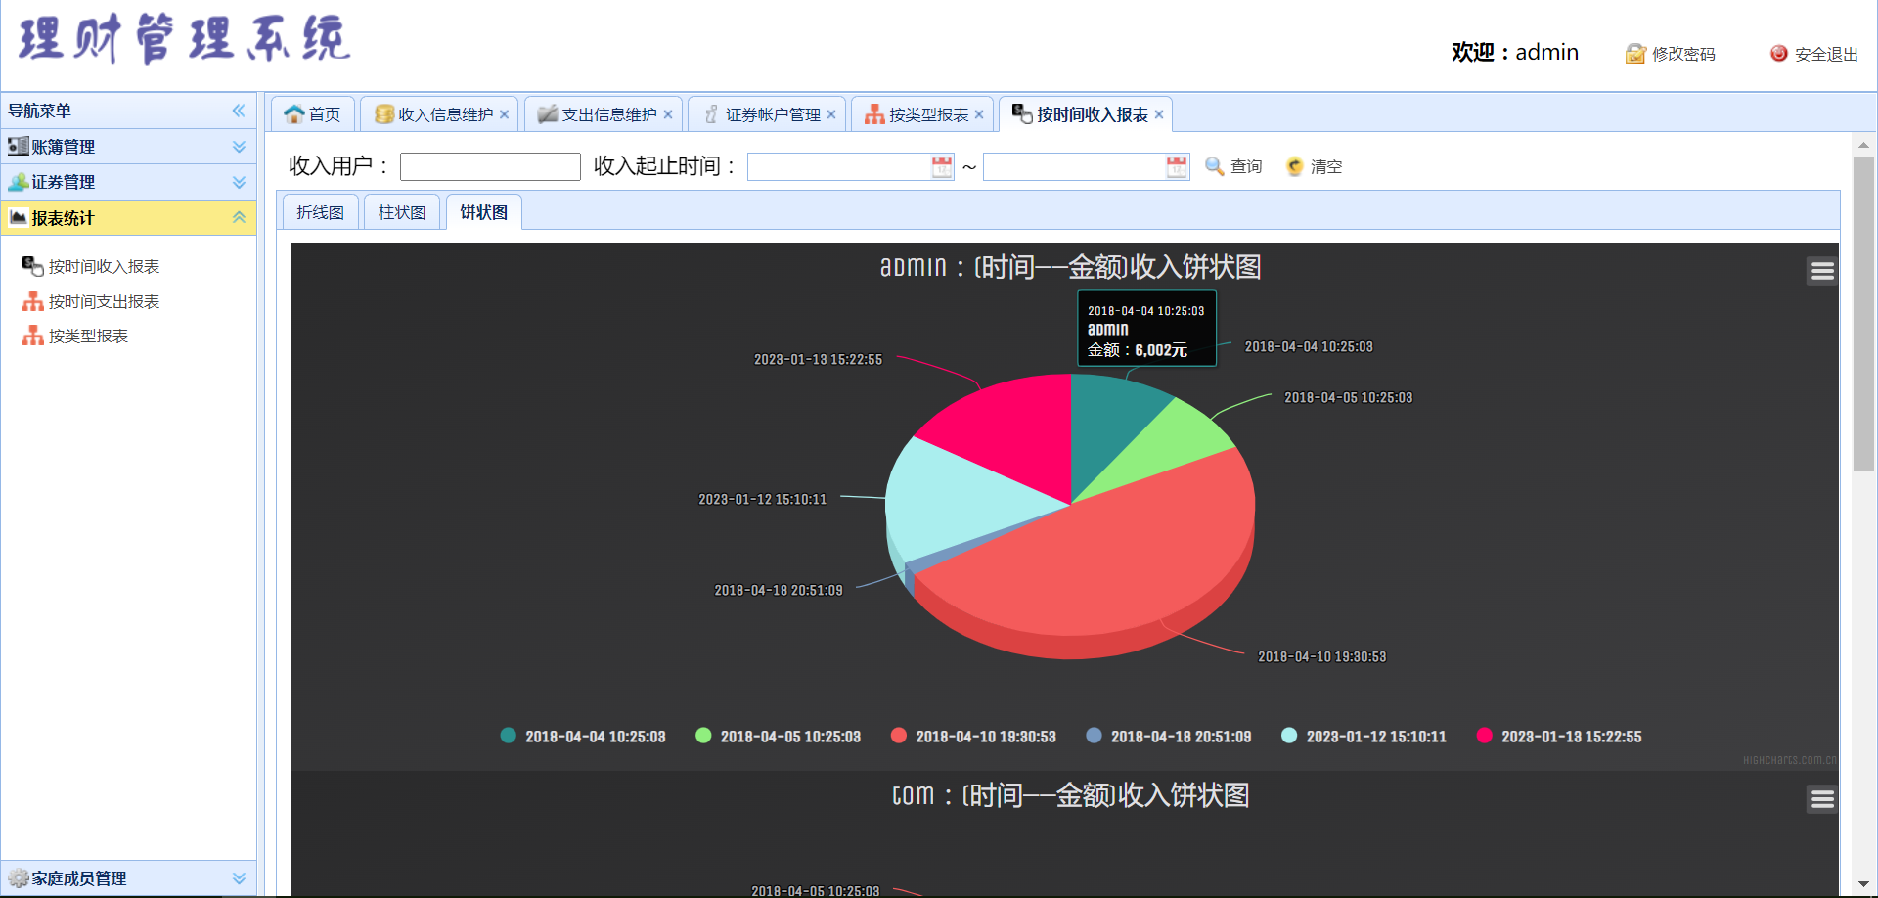Click the page scrollbar down arrow
This screenshot has height=898, width=1878.
1863,884
